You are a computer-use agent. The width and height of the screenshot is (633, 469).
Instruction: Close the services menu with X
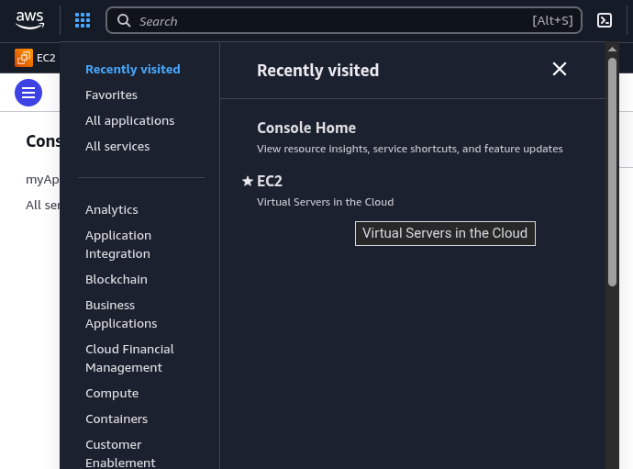click(x=559, y=69)
